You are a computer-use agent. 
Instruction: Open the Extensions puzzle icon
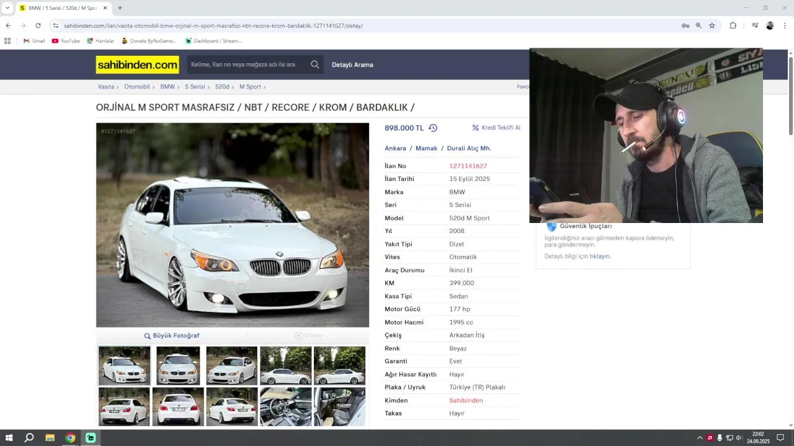click(x=733, y=25)
